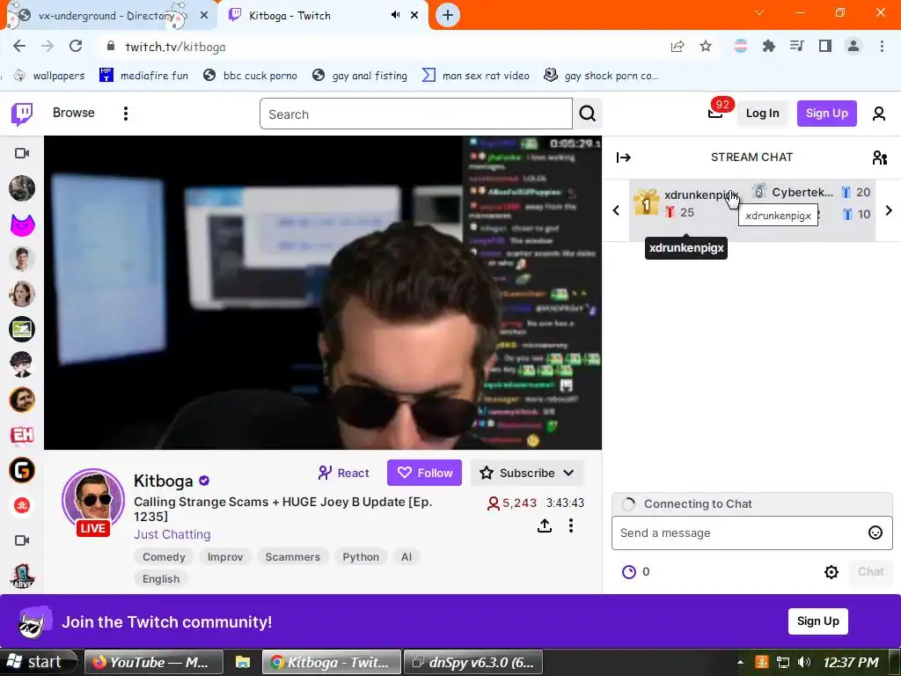
Task: Click the Just Chatting category link
Action: (x=172, y=534)
